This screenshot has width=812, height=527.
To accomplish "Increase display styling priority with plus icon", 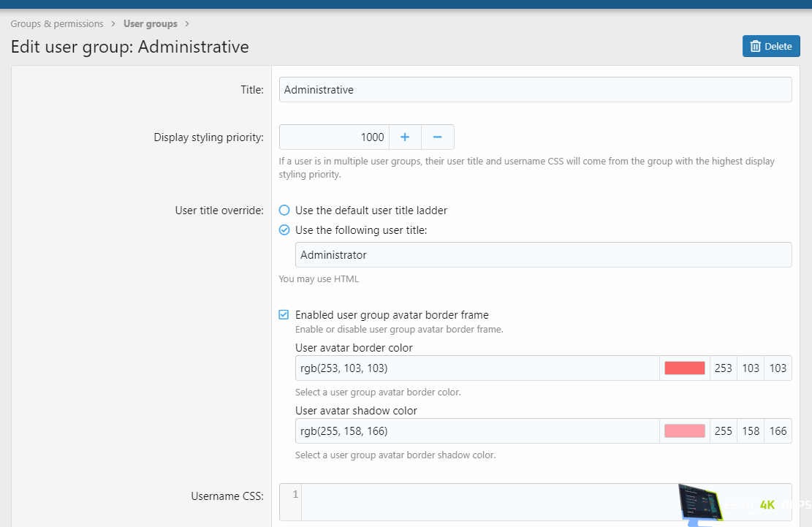I will pyautogui.click(x=405, y=137).
